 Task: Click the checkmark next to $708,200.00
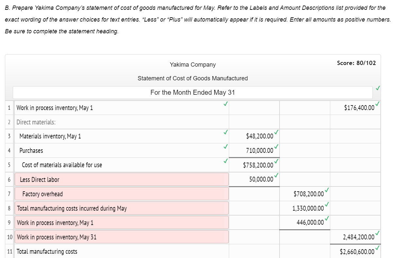[327, 190]
